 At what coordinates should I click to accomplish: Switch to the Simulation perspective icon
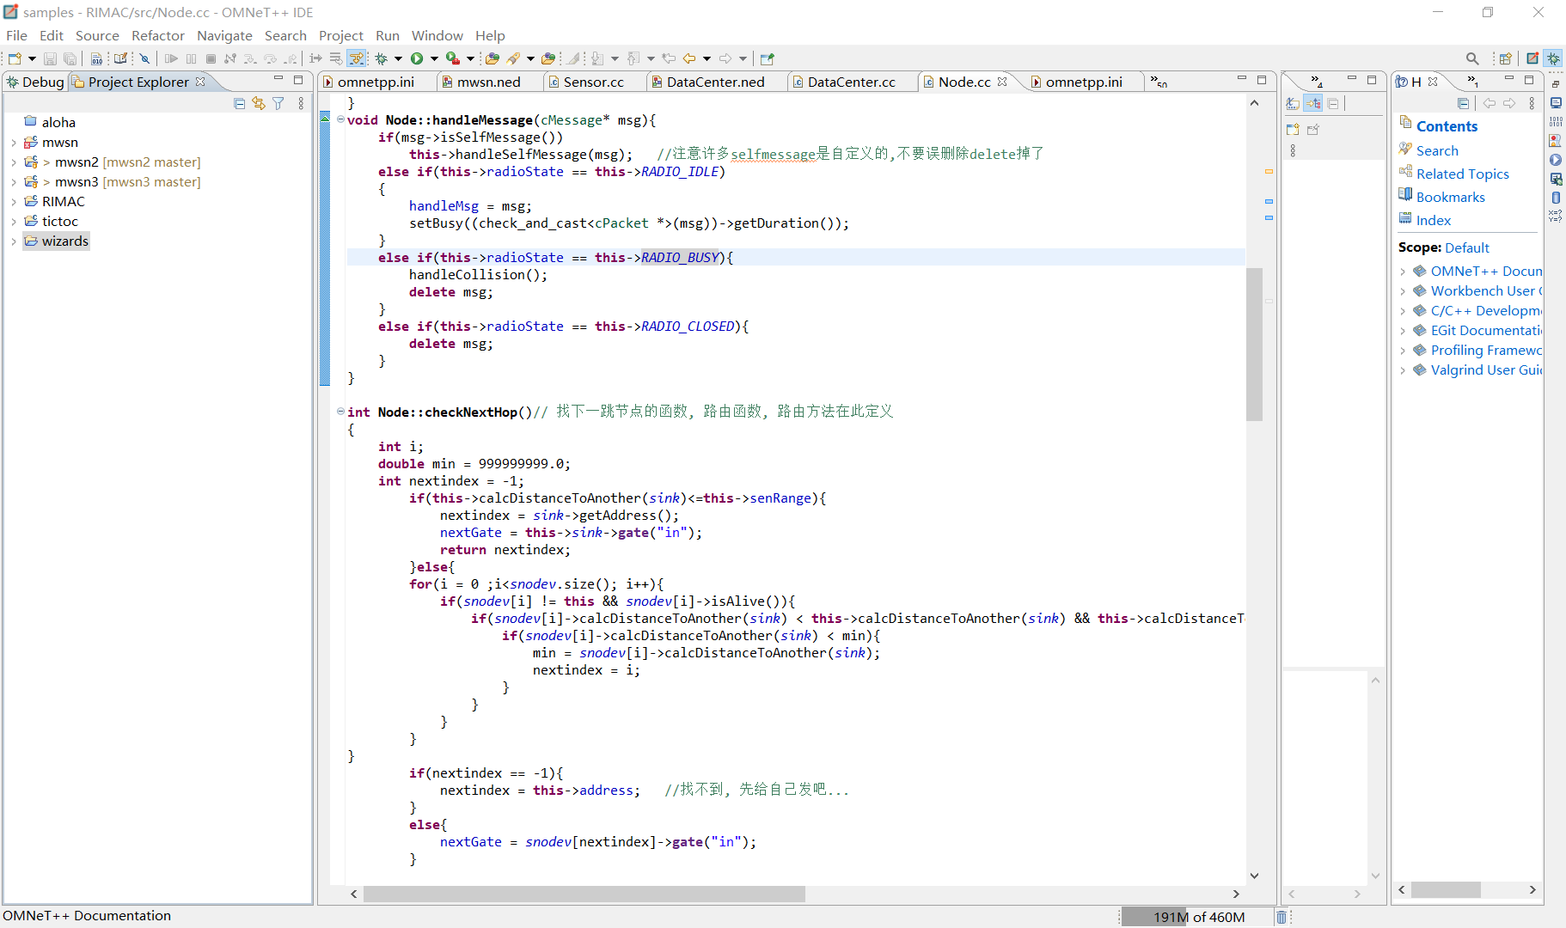[x=1532, y=58]
